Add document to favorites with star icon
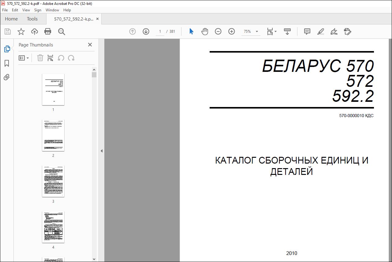This screenshot has width=392, height=262. [21, 31]
